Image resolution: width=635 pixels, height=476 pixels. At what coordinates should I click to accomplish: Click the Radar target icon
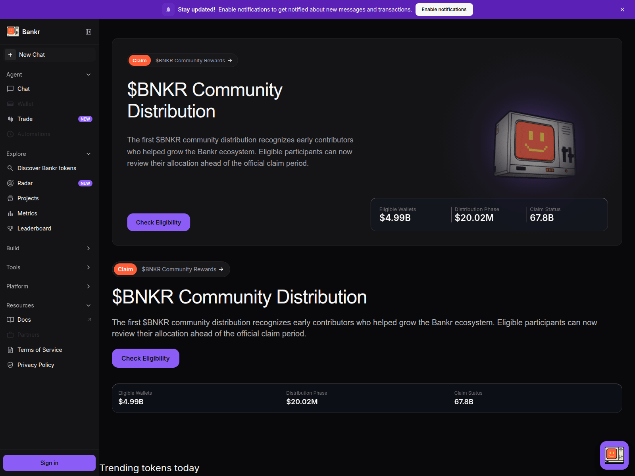click(10, 183)
